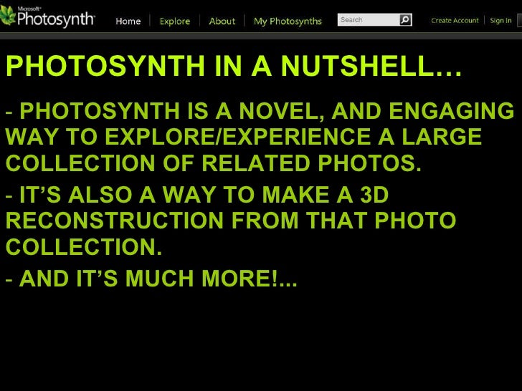The width and height of the screenshot is (522, 391).
Task: Click the search magnifier button
Action: coord(405,20)
